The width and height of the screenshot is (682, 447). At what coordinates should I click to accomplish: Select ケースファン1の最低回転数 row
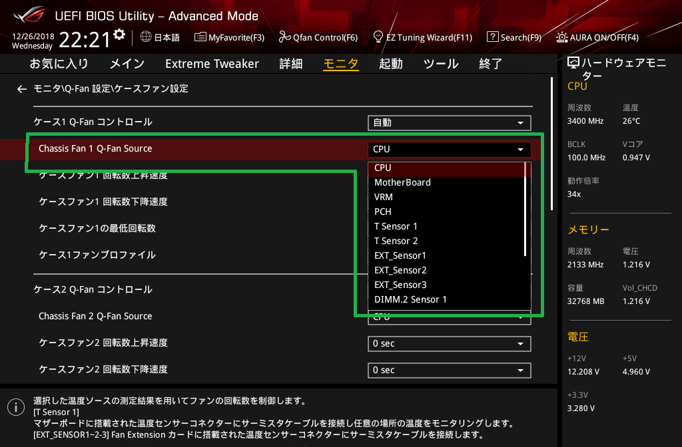[97, 229]
